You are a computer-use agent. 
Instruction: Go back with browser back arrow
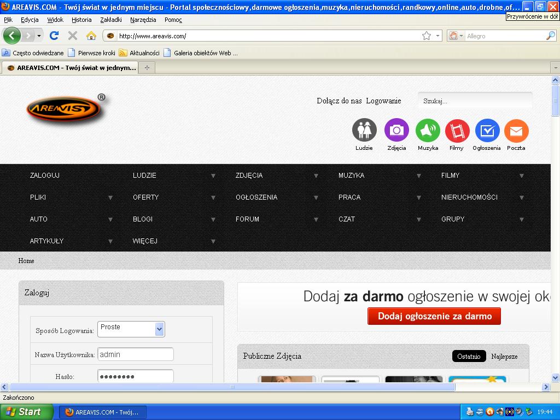[x=12, y=36]
